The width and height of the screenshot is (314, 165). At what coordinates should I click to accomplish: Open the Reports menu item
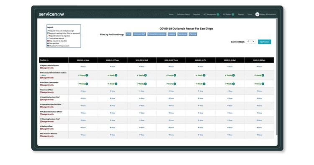pos(241,14)
